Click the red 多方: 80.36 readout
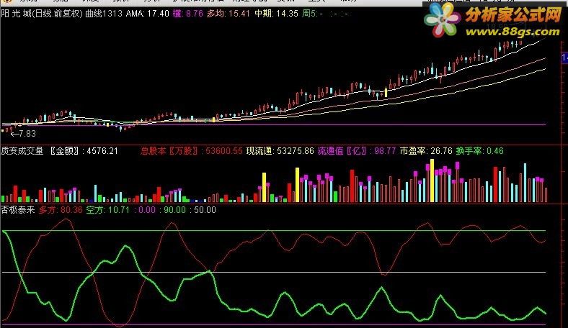This screenshot has height=328, width=568. tap(61, 210)
